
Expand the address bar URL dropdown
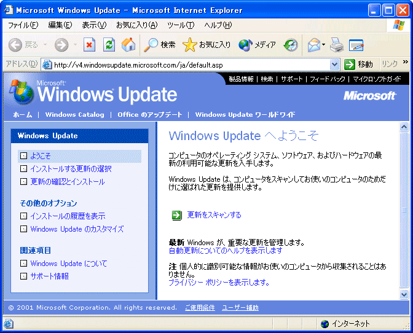point(334,65)
